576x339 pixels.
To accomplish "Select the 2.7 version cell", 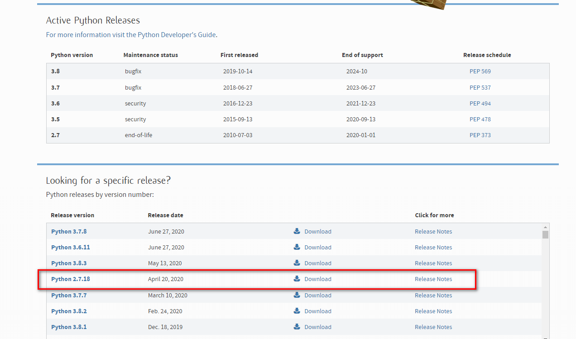I will [55, 135].
